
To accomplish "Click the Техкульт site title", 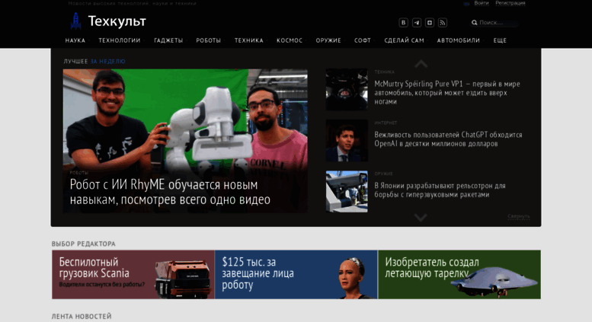I will pos(117,21).
